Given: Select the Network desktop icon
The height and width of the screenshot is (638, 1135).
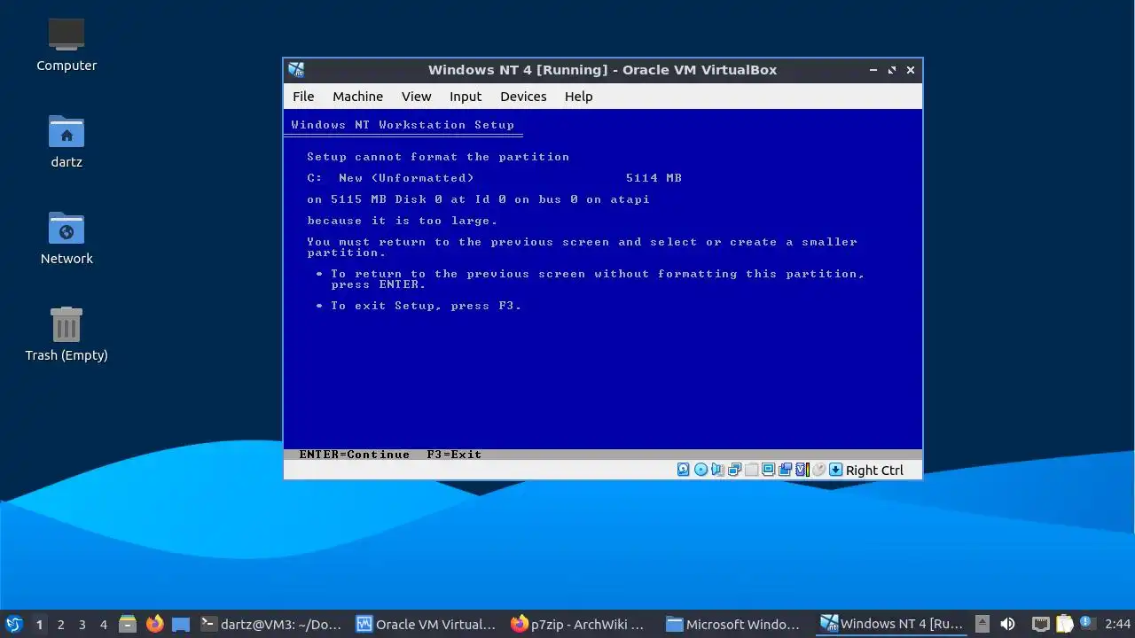Looking at the screenshot, I should tap(67, 237).
